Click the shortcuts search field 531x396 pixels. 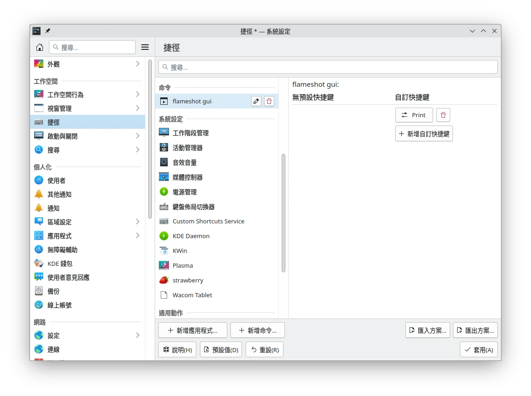pyautogui.click(x=328, y=67)
